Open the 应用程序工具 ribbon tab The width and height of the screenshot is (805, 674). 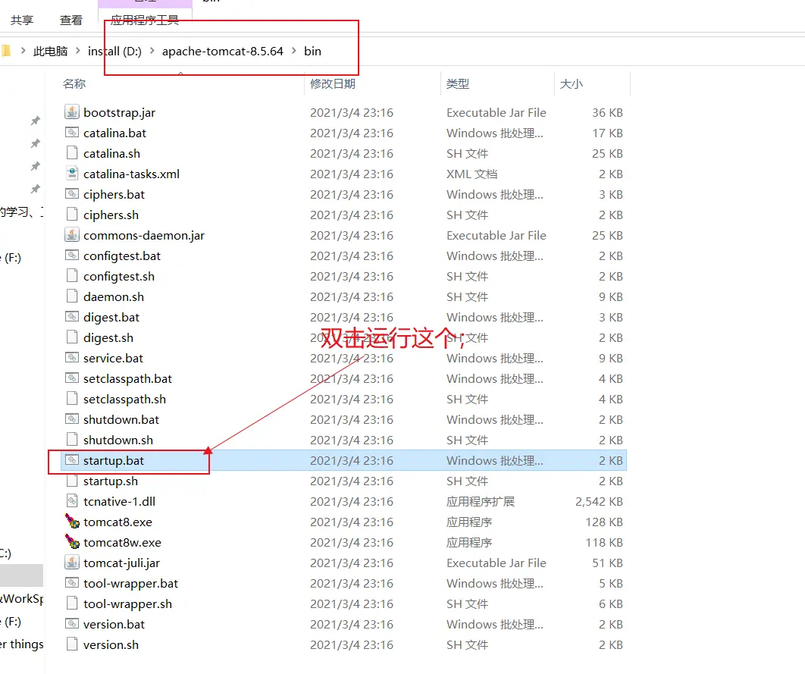click(145, 20)
